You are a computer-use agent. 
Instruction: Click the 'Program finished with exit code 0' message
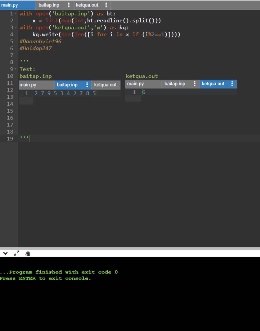(x=59, y=272)
